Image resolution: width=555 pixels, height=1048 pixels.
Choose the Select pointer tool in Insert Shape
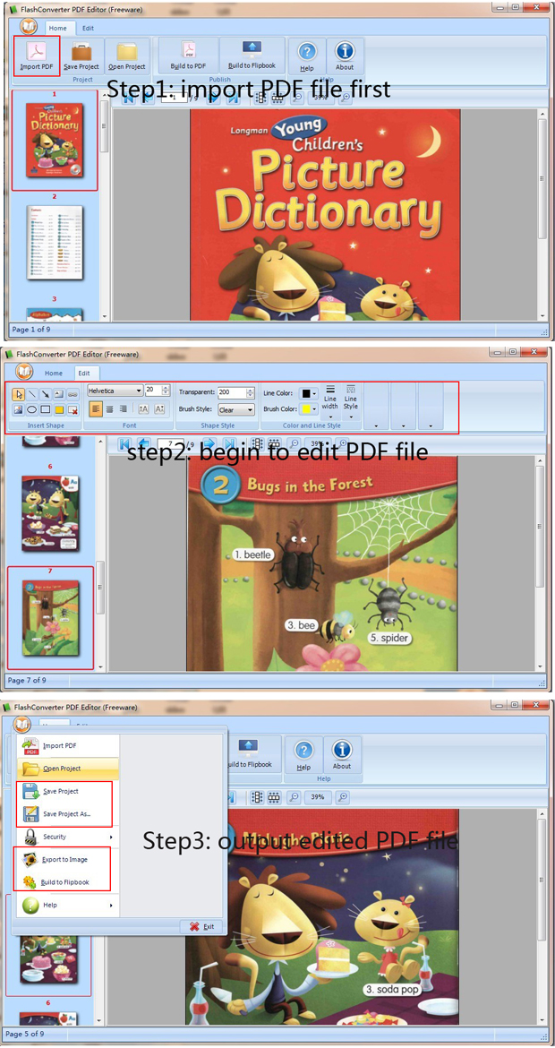tap(19, 394)
